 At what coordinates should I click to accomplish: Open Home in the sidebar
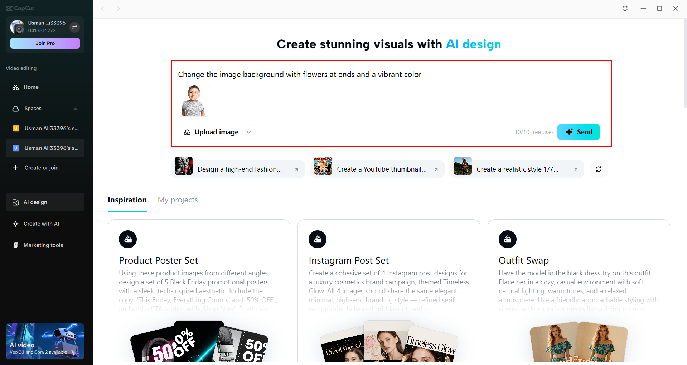[45, 87]
